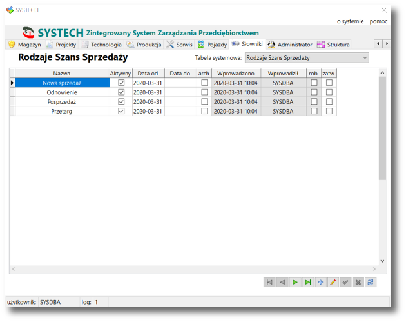The height and width of the screenshot is (322, 406).
Task: Check arch box for Nowa sprzedaż
Action: pos(204,83)
